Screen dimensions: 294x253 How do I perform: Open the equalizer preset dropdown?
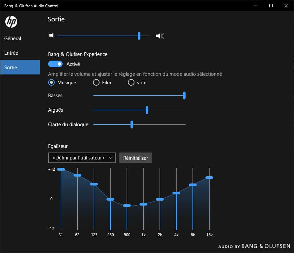(82, 158)
